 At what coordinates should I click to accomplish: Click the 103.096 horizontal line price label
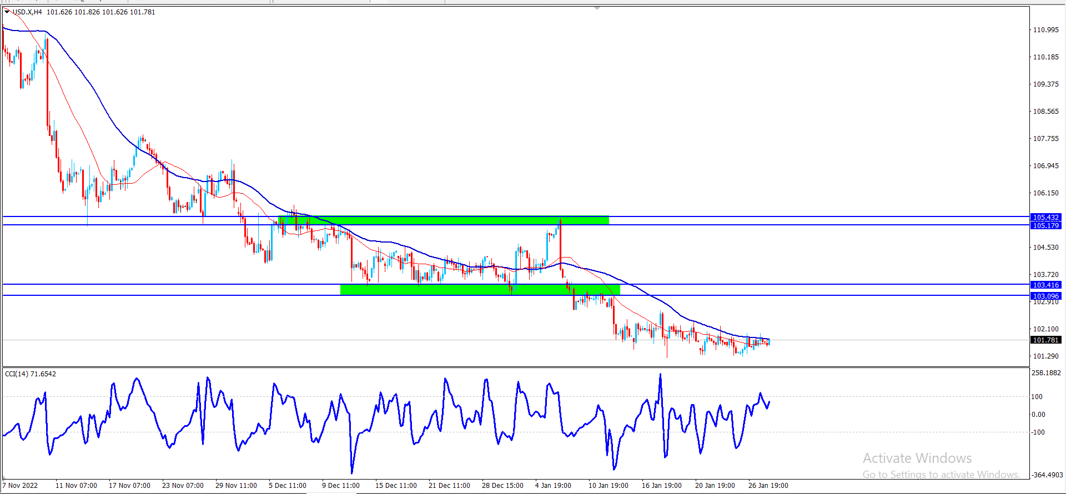pos(1045,296)
